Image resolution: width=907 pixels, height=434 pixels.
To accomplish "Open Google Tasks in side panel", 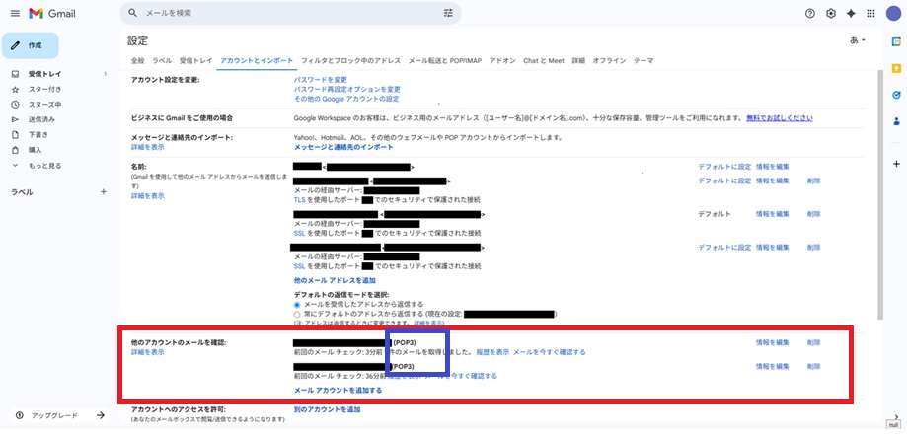I will tap(895, 96).
